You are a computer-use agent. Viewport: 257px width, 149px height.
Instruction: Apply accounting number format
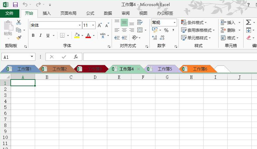[155, 30]
